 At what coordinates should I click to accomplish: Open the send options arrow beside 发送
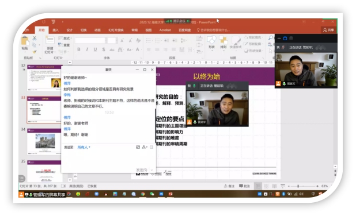coord(152,170)
